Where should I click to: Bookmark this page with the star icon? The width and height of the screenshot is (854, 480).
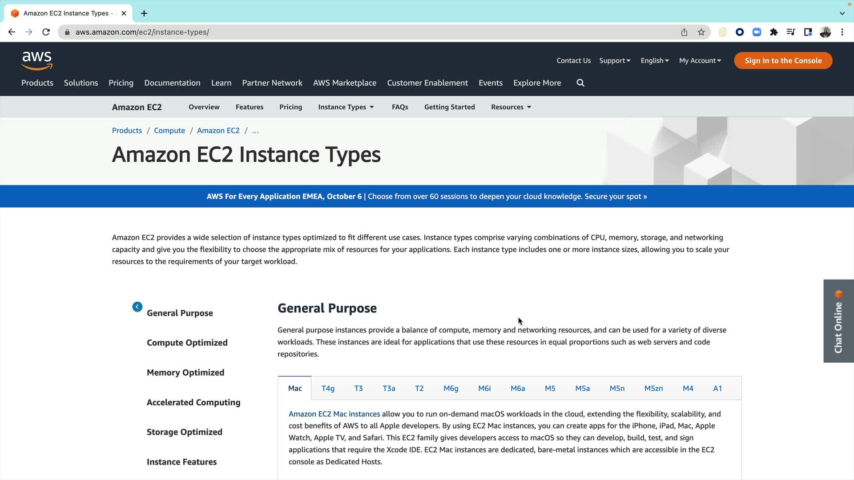[x=701, y=32]
